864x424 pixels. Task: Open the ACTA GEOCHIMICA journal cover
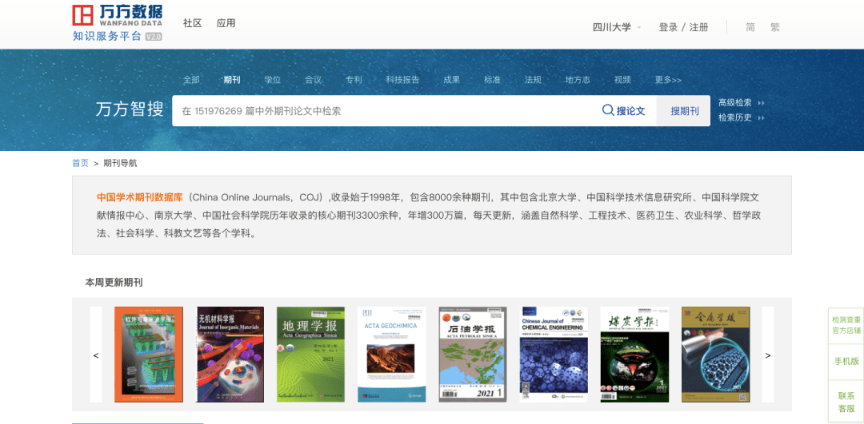tap(391, 355)
